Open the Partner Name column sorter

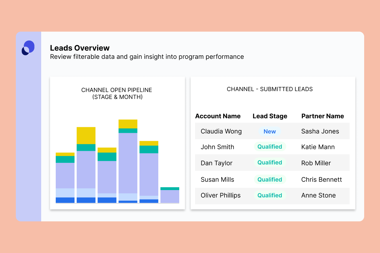coord(322,116)
